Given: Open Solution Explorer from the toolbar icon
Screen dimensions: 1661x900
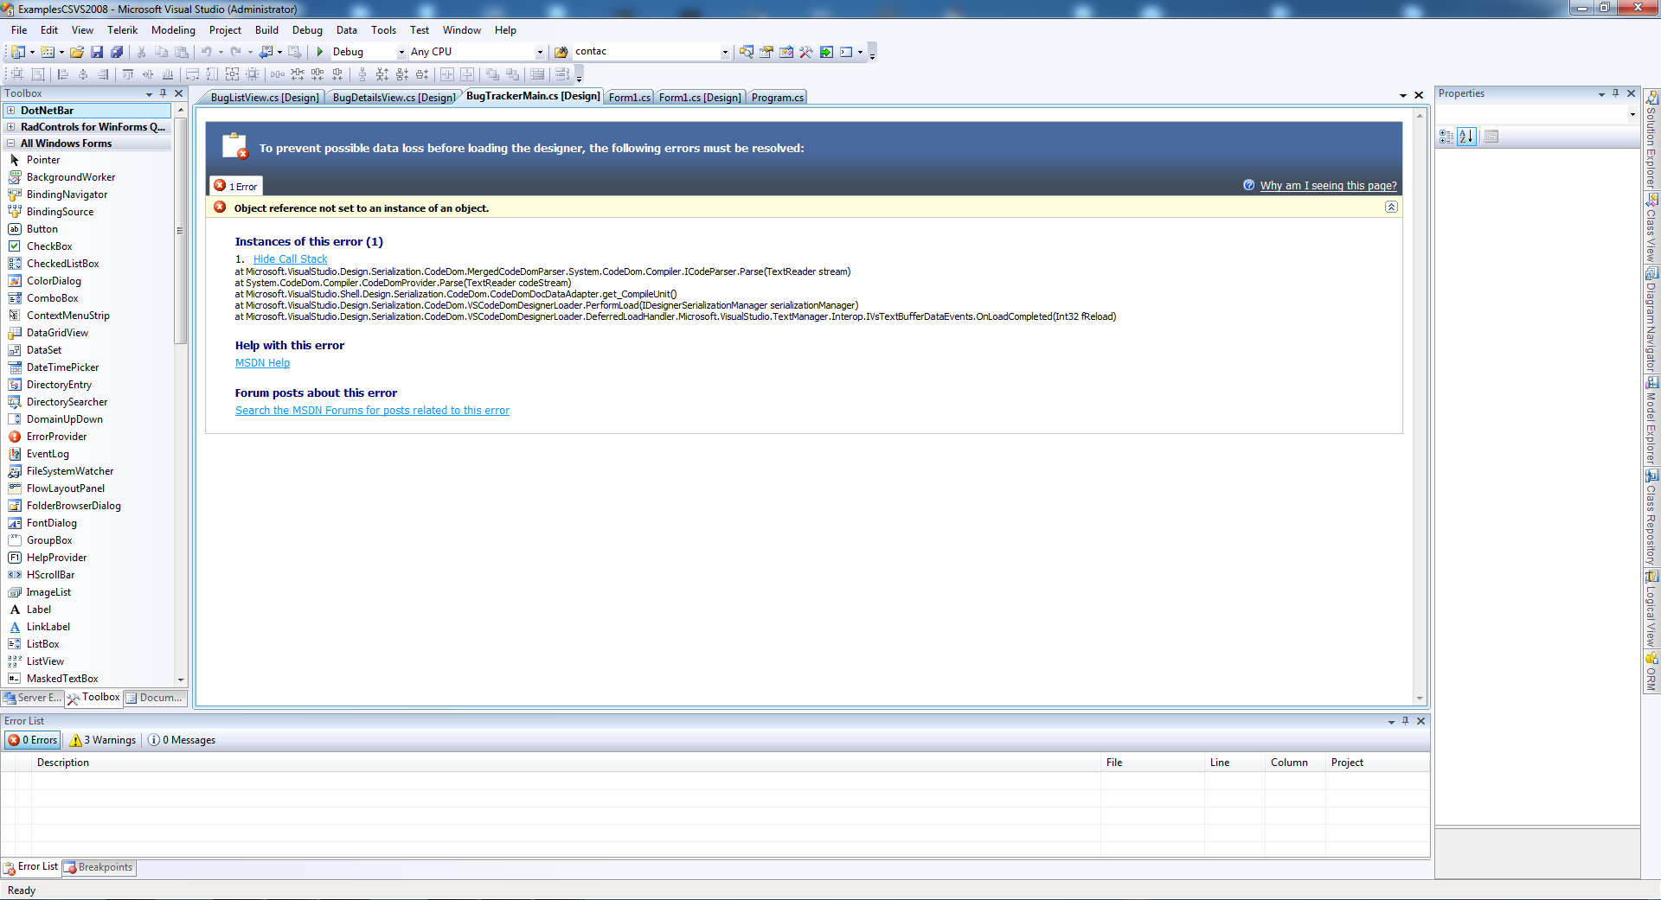Looking at the screenshot, I should click(746, 52).
